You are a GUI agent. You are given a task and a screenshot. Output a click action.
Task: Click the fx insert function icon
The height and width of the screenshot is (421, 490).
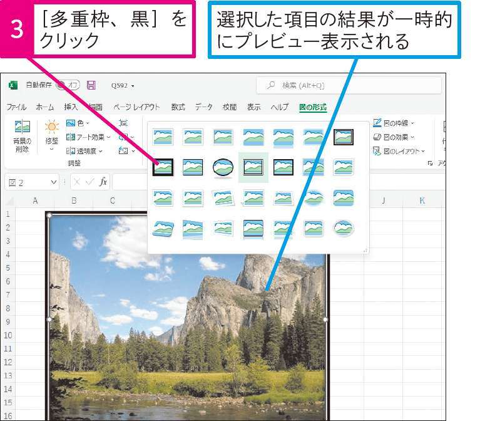[x=103, y=182]
